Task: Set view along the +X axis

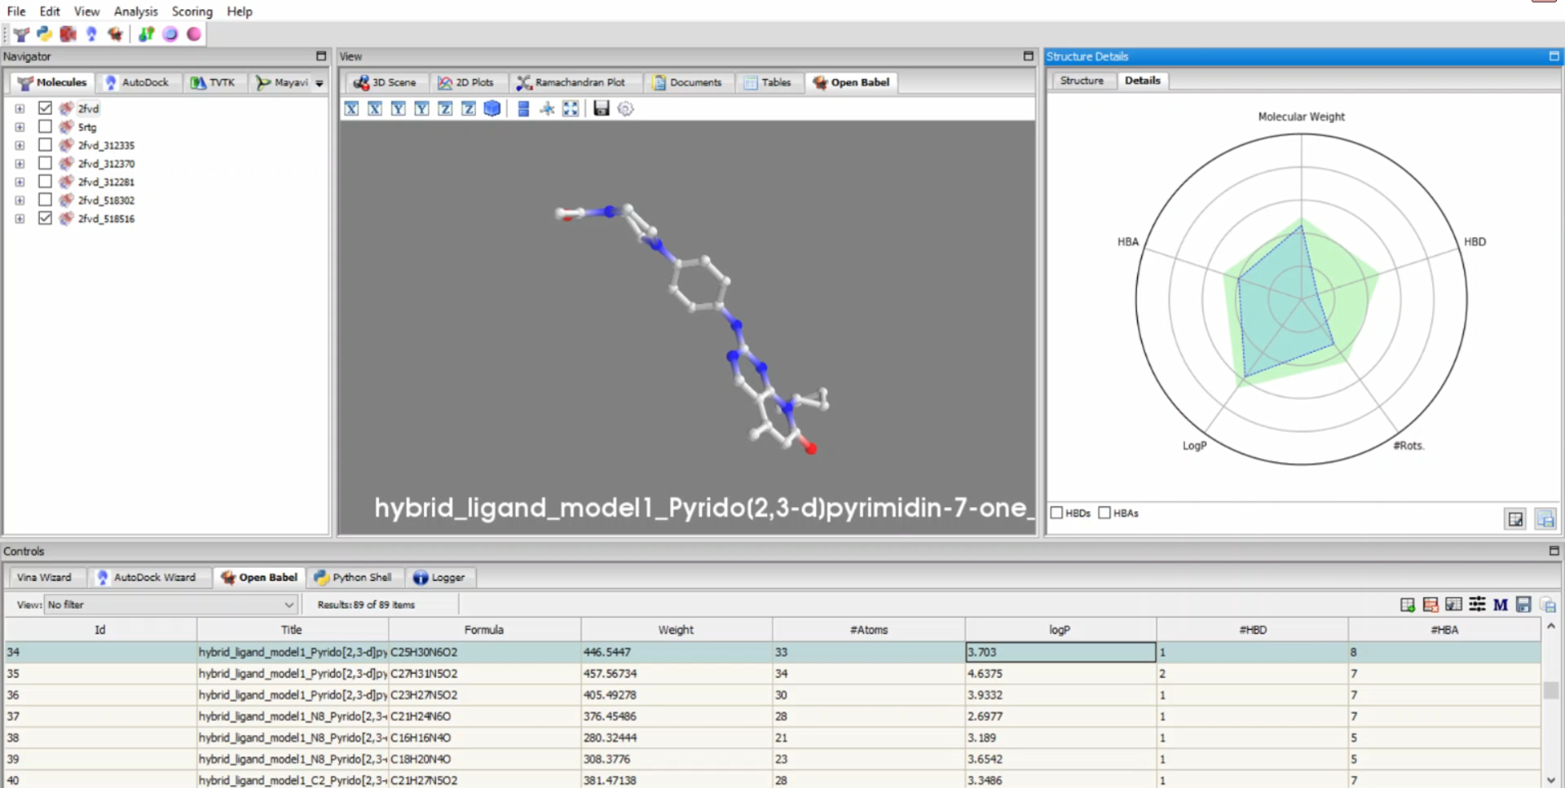Action: tap(375, 108)
